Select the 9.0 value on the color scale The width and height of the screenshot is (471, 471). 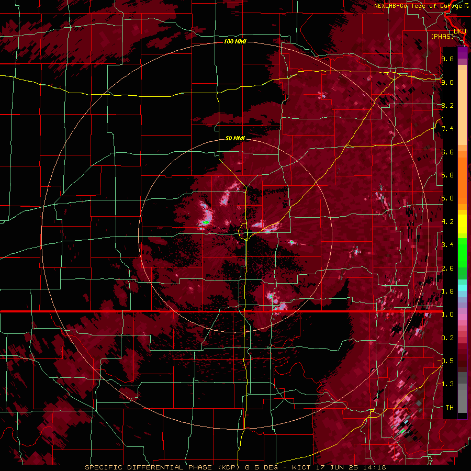447,82
